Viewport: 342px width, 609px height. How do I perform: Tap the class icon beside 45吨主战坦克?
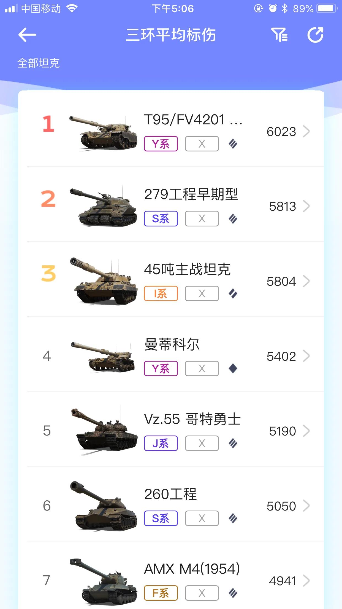click(x=233, y=293)
